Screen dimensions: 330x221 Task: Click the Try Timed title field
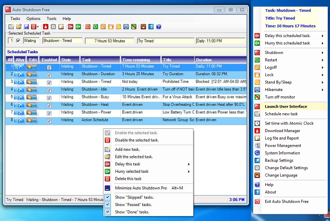166,41
